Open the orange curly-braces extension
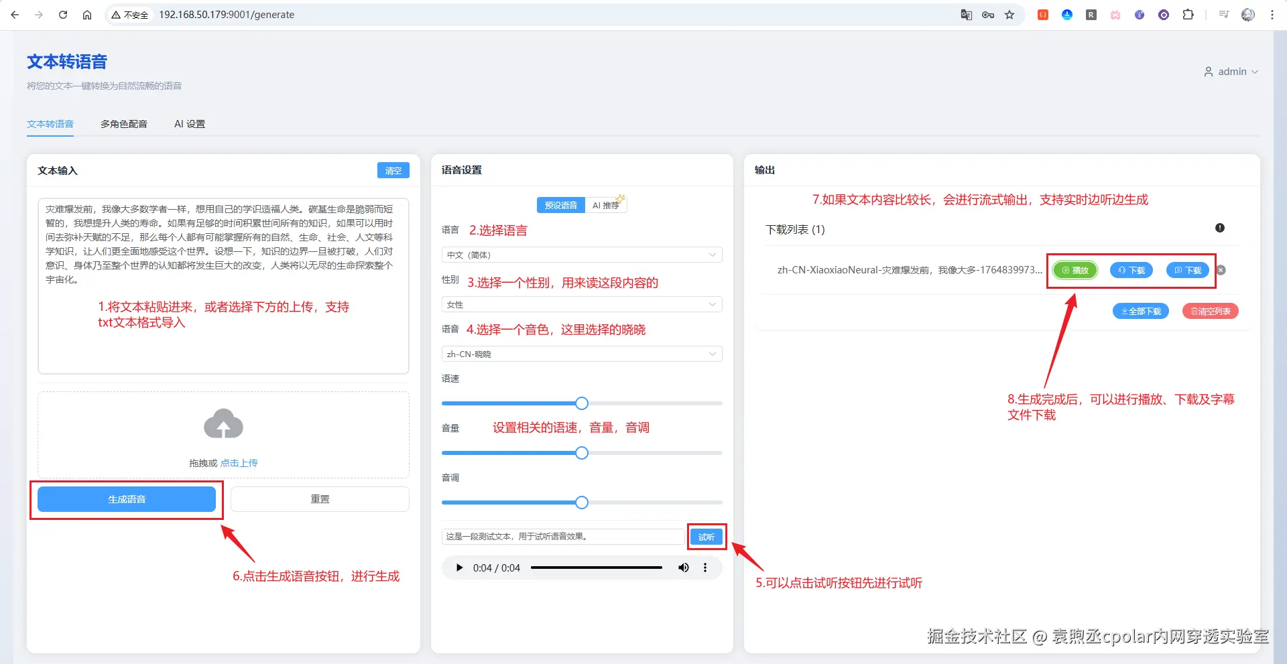Screen dimensions: 1287x664 point(1043,15)
